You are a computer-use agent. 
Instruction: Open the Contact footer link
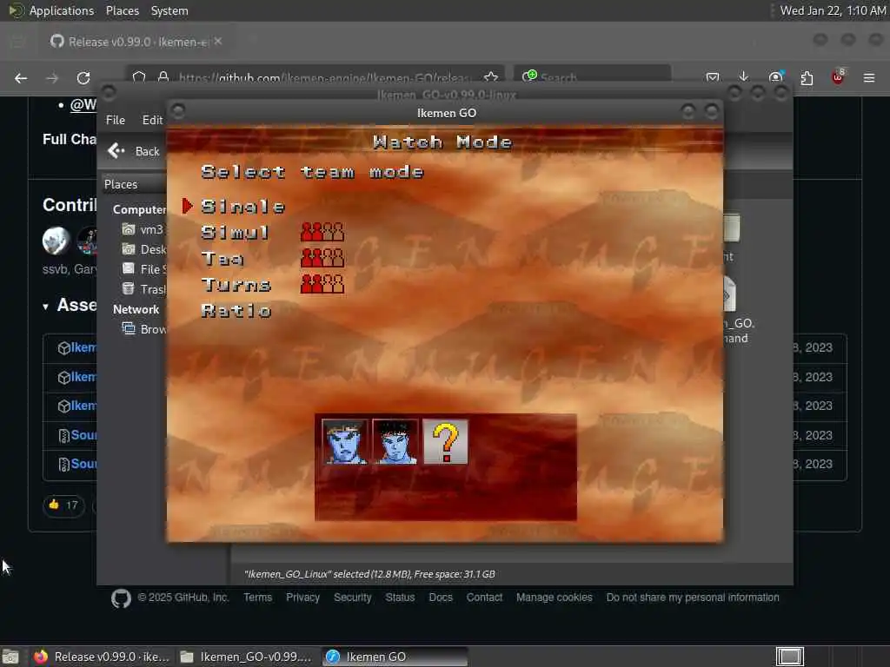pyautogui.click(x=484, y=598)
